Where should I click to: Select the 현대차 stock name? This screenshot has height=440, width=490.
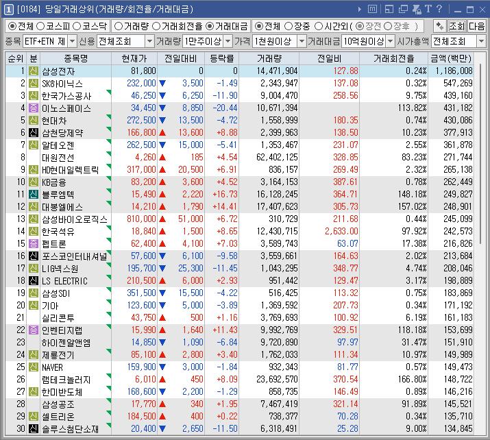[x=54, y=121]
